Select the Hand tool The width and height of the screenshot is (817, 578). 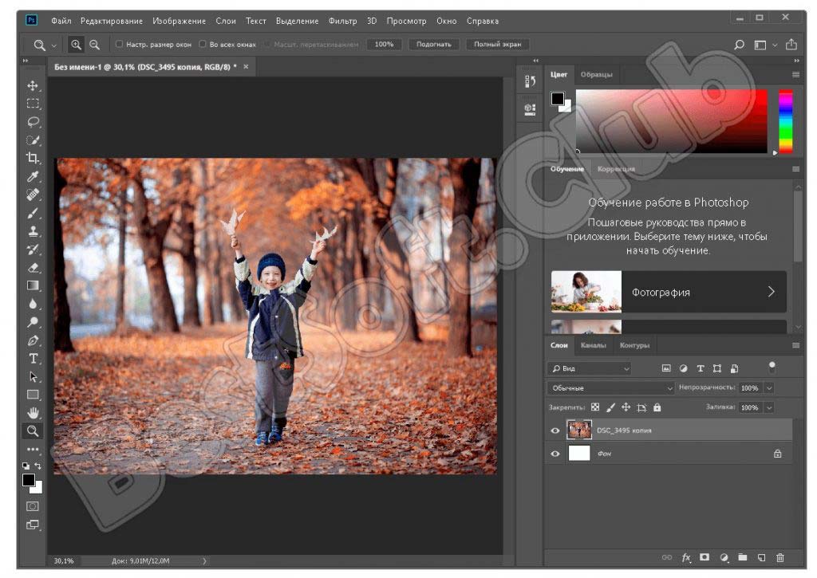(33, 412)
